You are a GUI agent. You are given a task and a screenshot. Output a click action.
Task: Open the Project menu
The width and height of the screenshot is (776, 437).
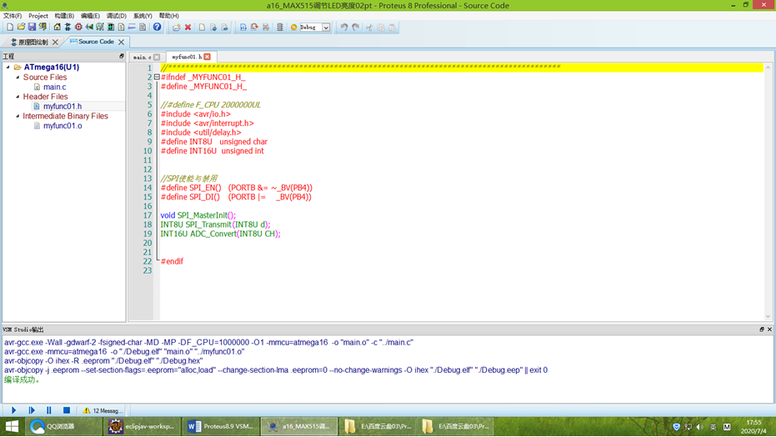tap(38, 16)
